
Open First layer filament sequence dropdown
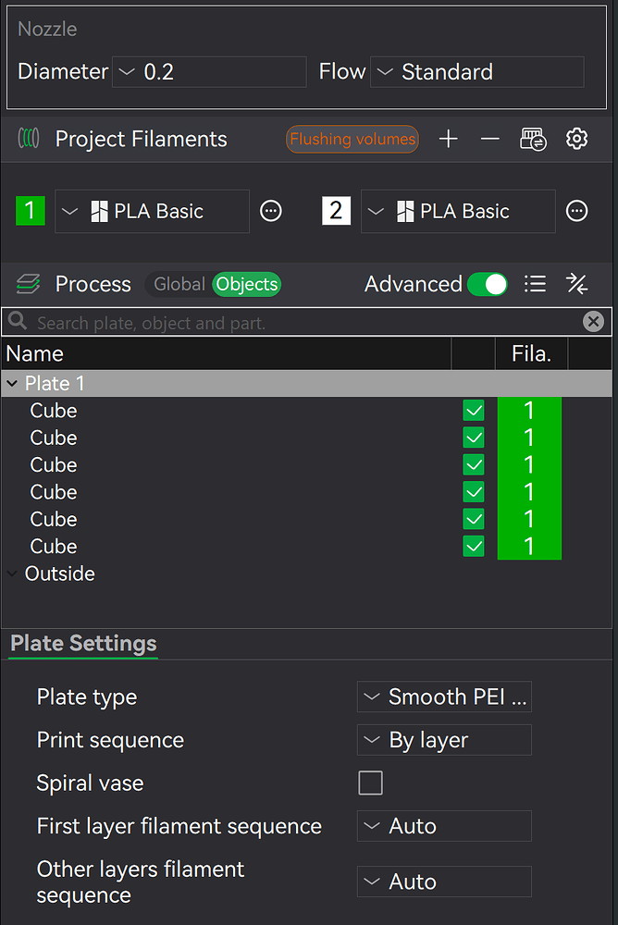pos(444,826)
